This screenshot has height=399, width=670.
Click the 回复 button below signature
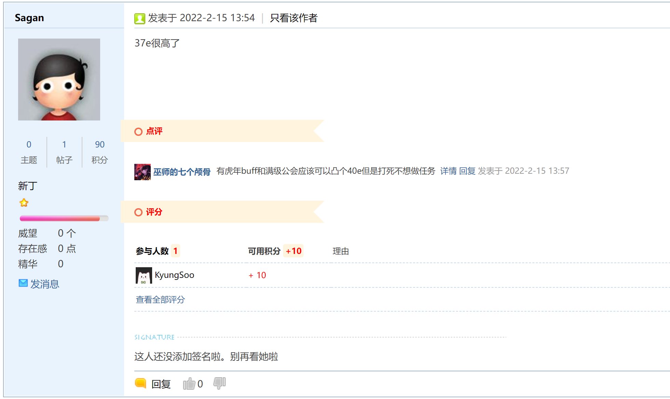(161, 384)
